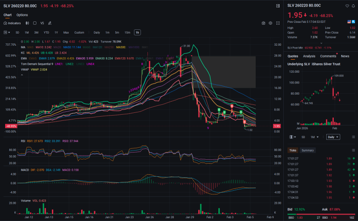This screenshot has width=358, height=221.
Task: Open mini chart list menu icon
Action: [x=353, y=137]
